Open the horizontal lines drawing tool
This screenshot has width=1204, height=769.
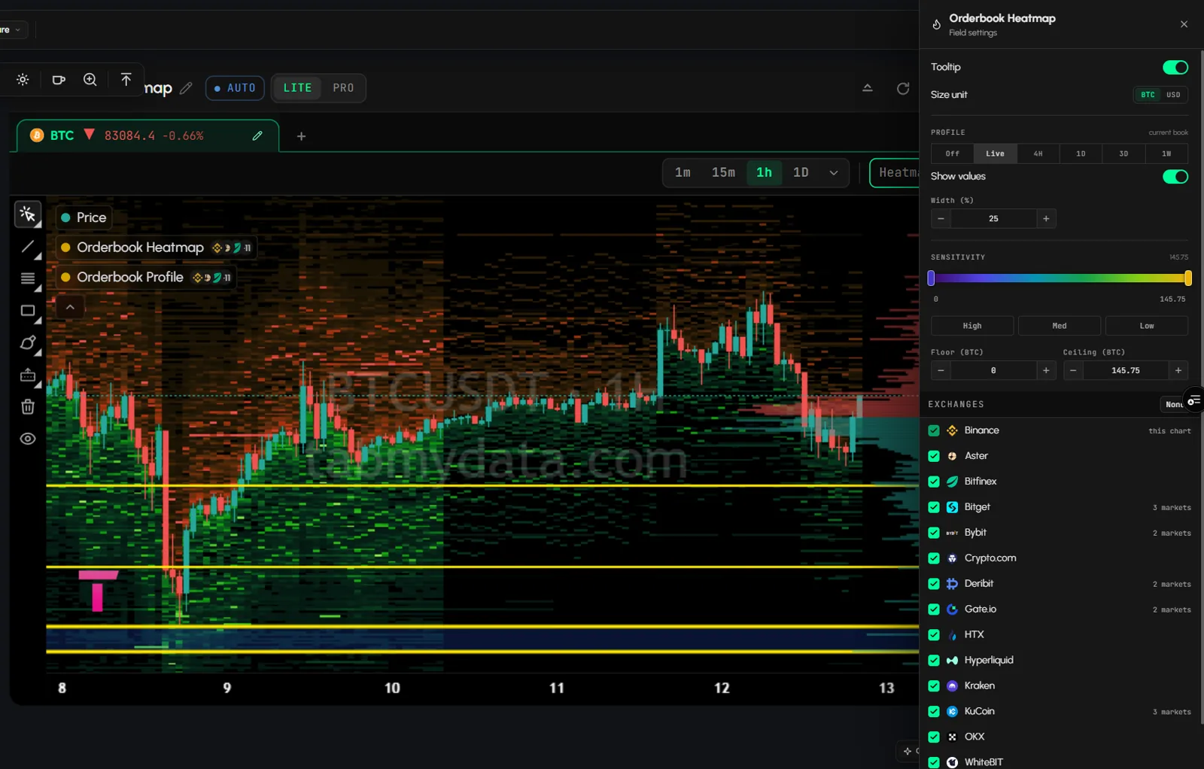pos(28,278)
